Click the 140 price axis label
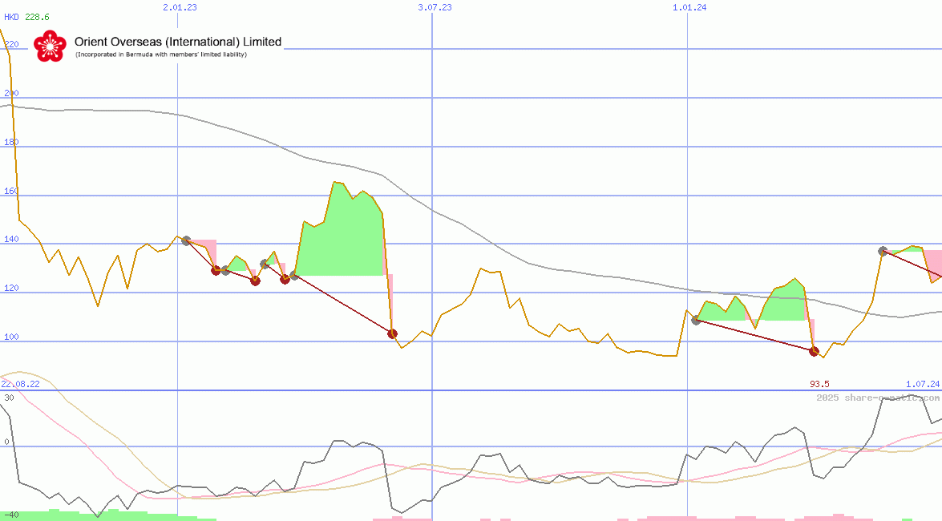 11,239
